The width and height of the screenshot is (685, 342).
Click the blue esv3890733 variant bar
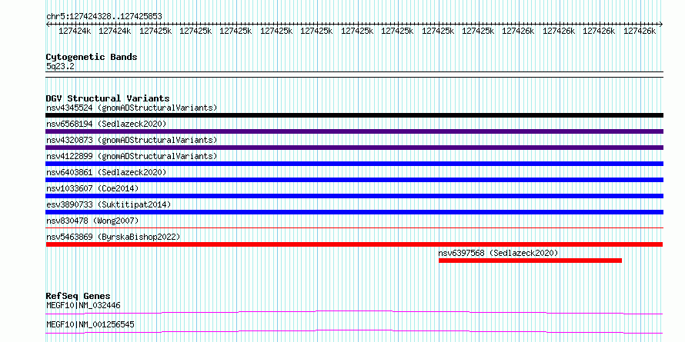pyautogui.click(x=354, y=212)
